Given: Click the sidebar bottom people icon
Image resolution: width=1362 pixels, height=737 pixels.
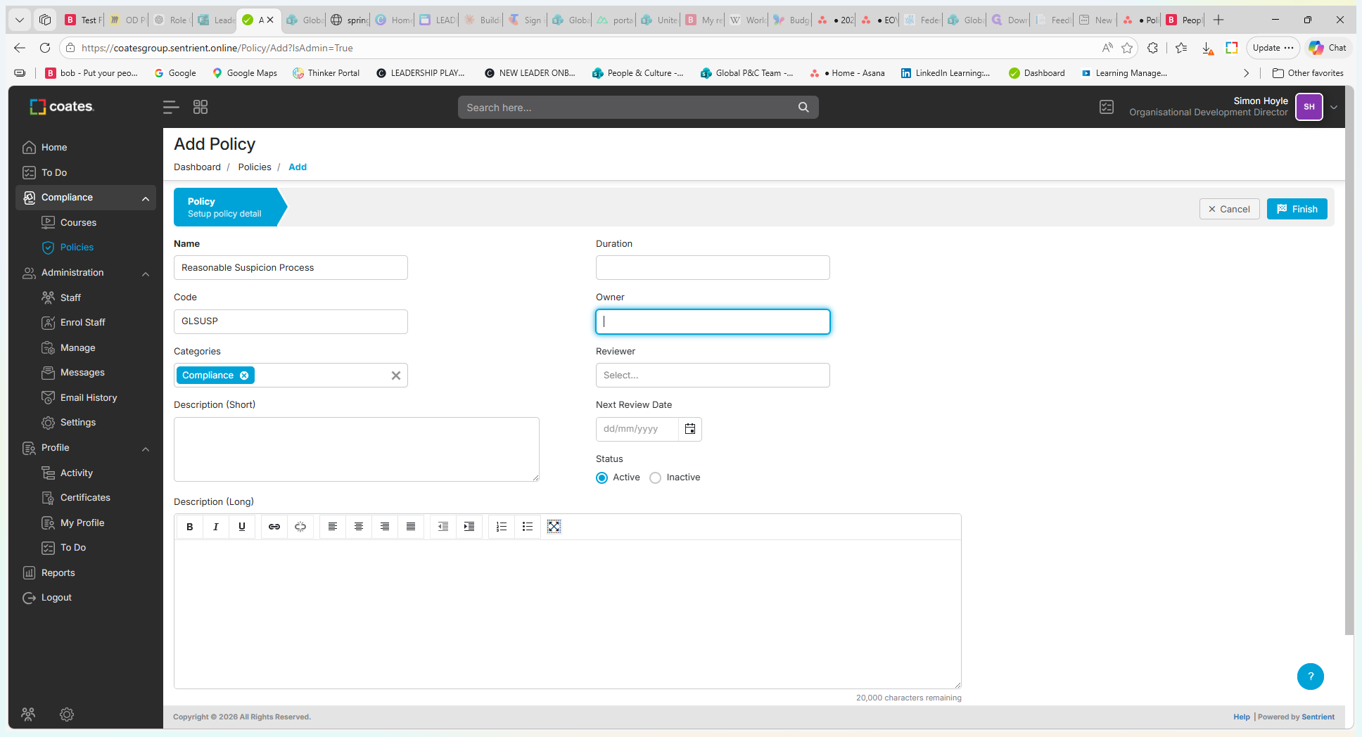Looking at the screenshot, I should [28, 714].
